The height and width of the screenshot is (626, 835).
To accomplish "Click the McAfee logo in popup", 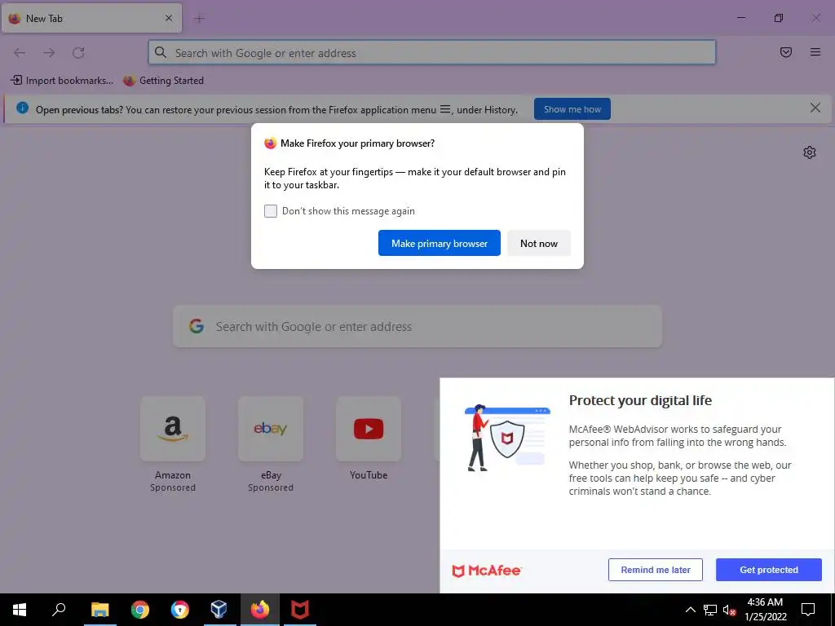I will (x=487, y=571).
